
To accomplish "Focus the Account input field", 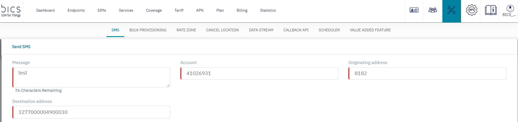I will pos(259,73).
